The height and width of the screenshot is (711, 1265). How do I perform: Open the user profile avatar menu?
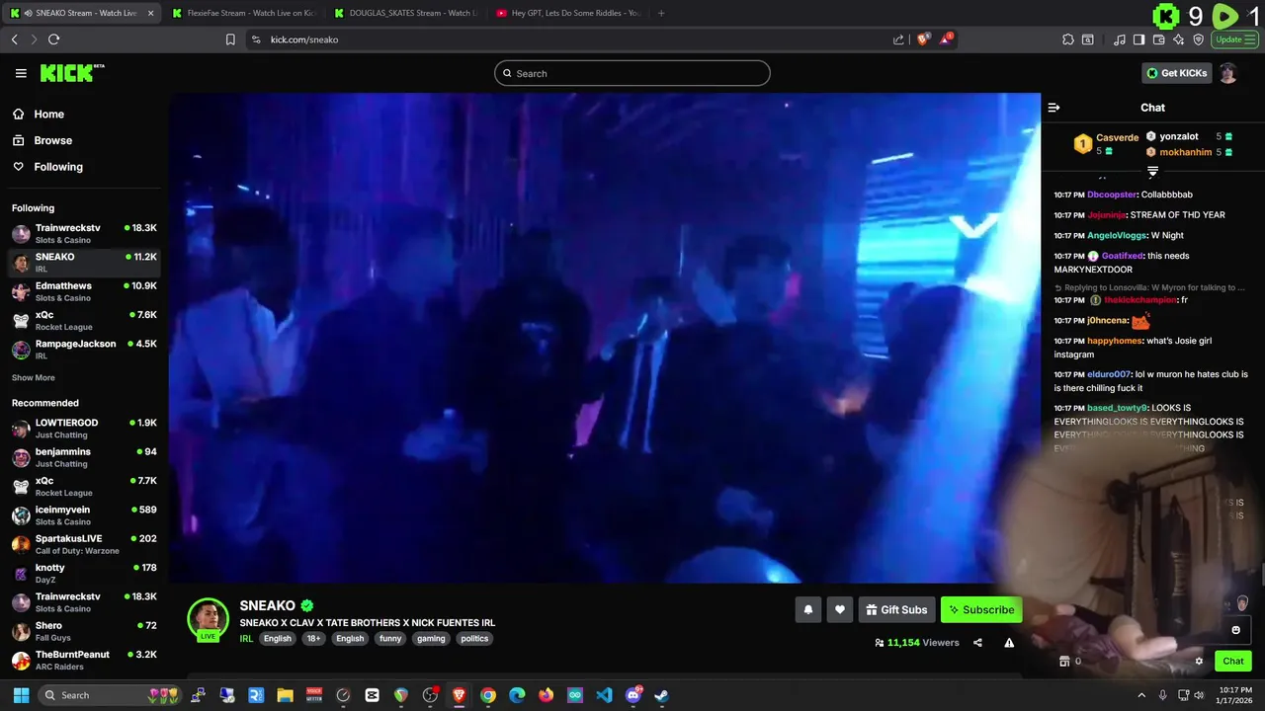pyautogui.click(x=1227, y=73)
